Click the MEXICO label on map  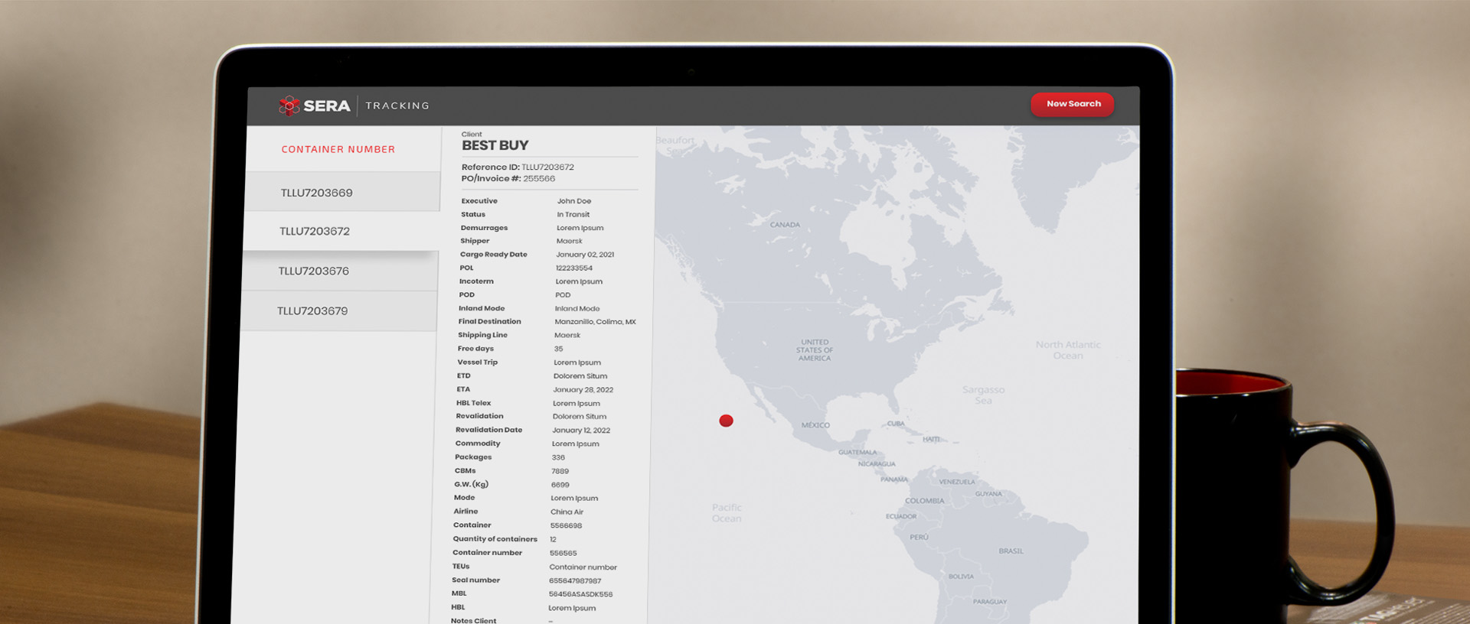pos(815,425)
